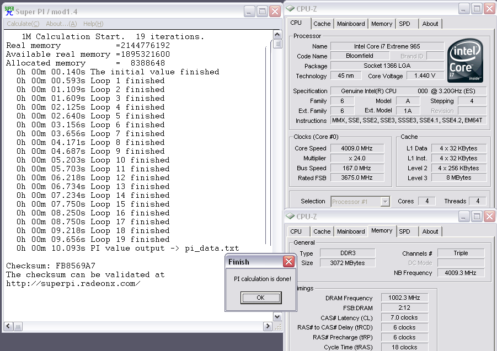Click the Specification field 'Genuine Intel(R) CPU'
497x351 pixels.
pyautogui.click(x=408, y=91)
